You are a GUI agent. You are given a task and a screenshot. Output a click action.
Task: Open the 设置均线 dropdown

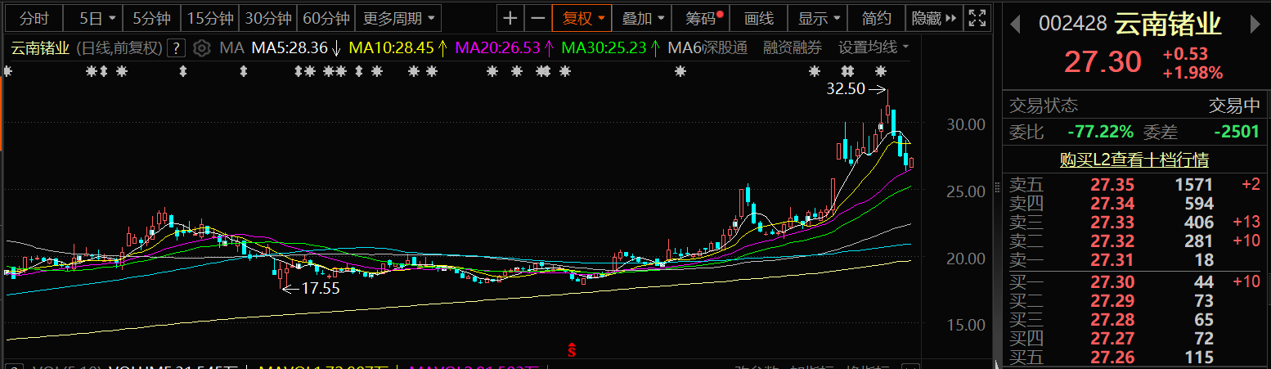click(x=874, y=48)
